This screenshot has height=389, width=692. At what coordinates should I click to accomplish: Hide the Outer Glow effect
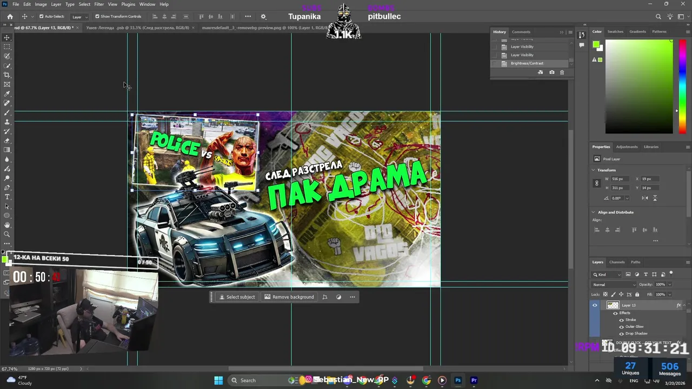tap(621, 327)
